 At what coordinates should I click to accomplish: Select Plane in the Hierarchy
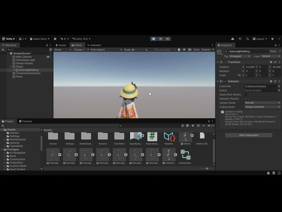pyautogui.click(x=19, y=76)
